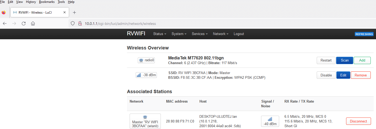
Task: Click the radio0 device badge
Action: [146, 60]
